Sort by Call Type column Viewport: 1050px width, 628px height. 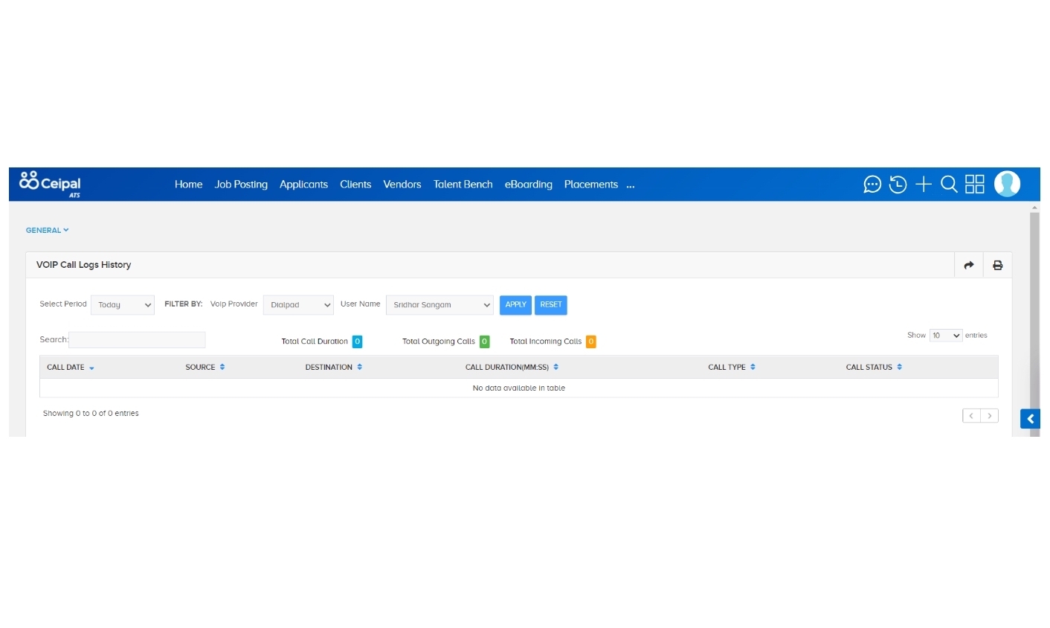pyautogui.click(x=732, y=368)
